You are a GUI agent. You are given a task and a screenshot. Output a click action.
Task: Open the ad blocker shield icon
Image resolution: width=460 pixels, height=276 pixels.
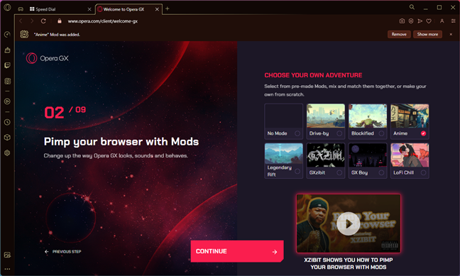click(x=411, y=21)
